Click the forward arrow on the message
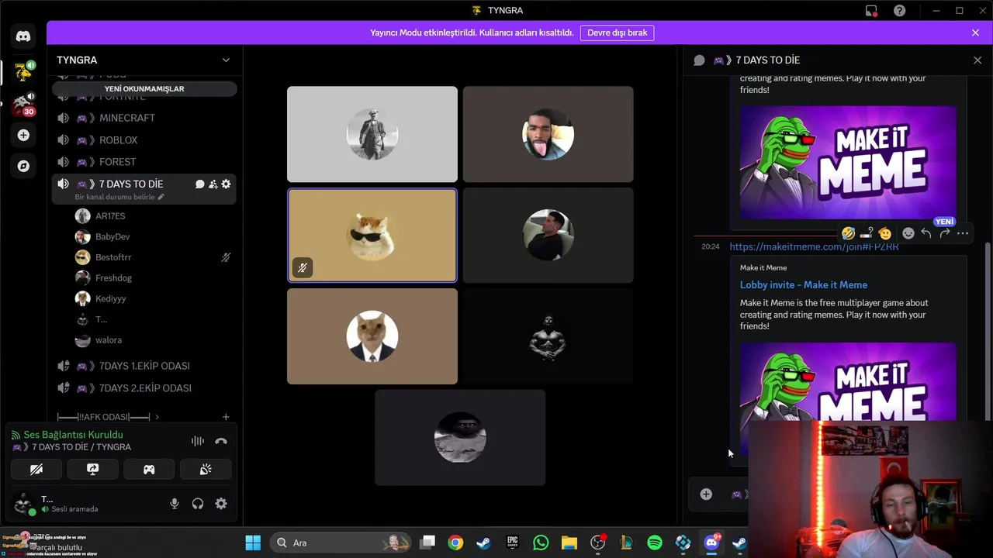 point(944,233)
